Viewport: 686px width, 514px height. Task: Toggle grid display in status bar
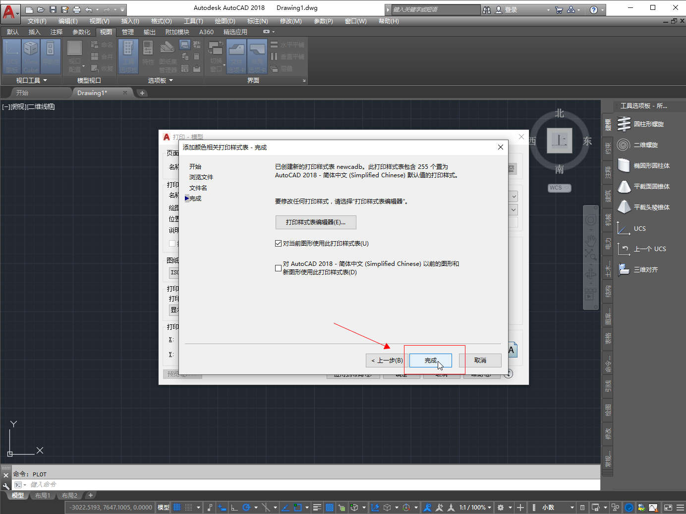tap(177, 507)
